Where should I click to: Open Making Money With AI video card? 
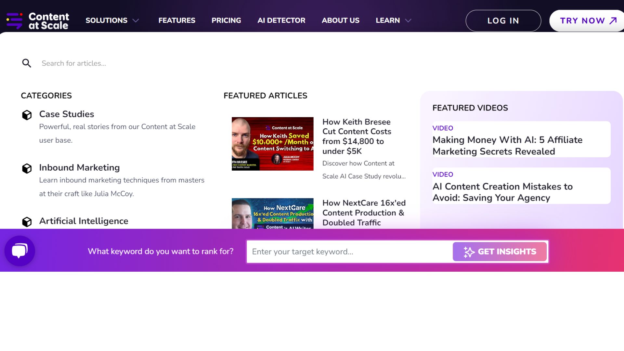pos(521,139)
